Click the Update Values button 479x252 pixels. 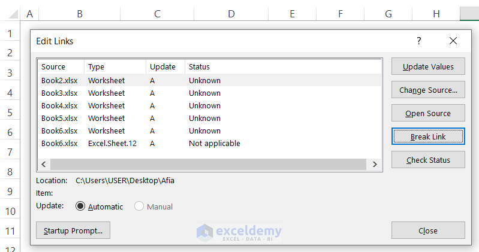(428, 66)
